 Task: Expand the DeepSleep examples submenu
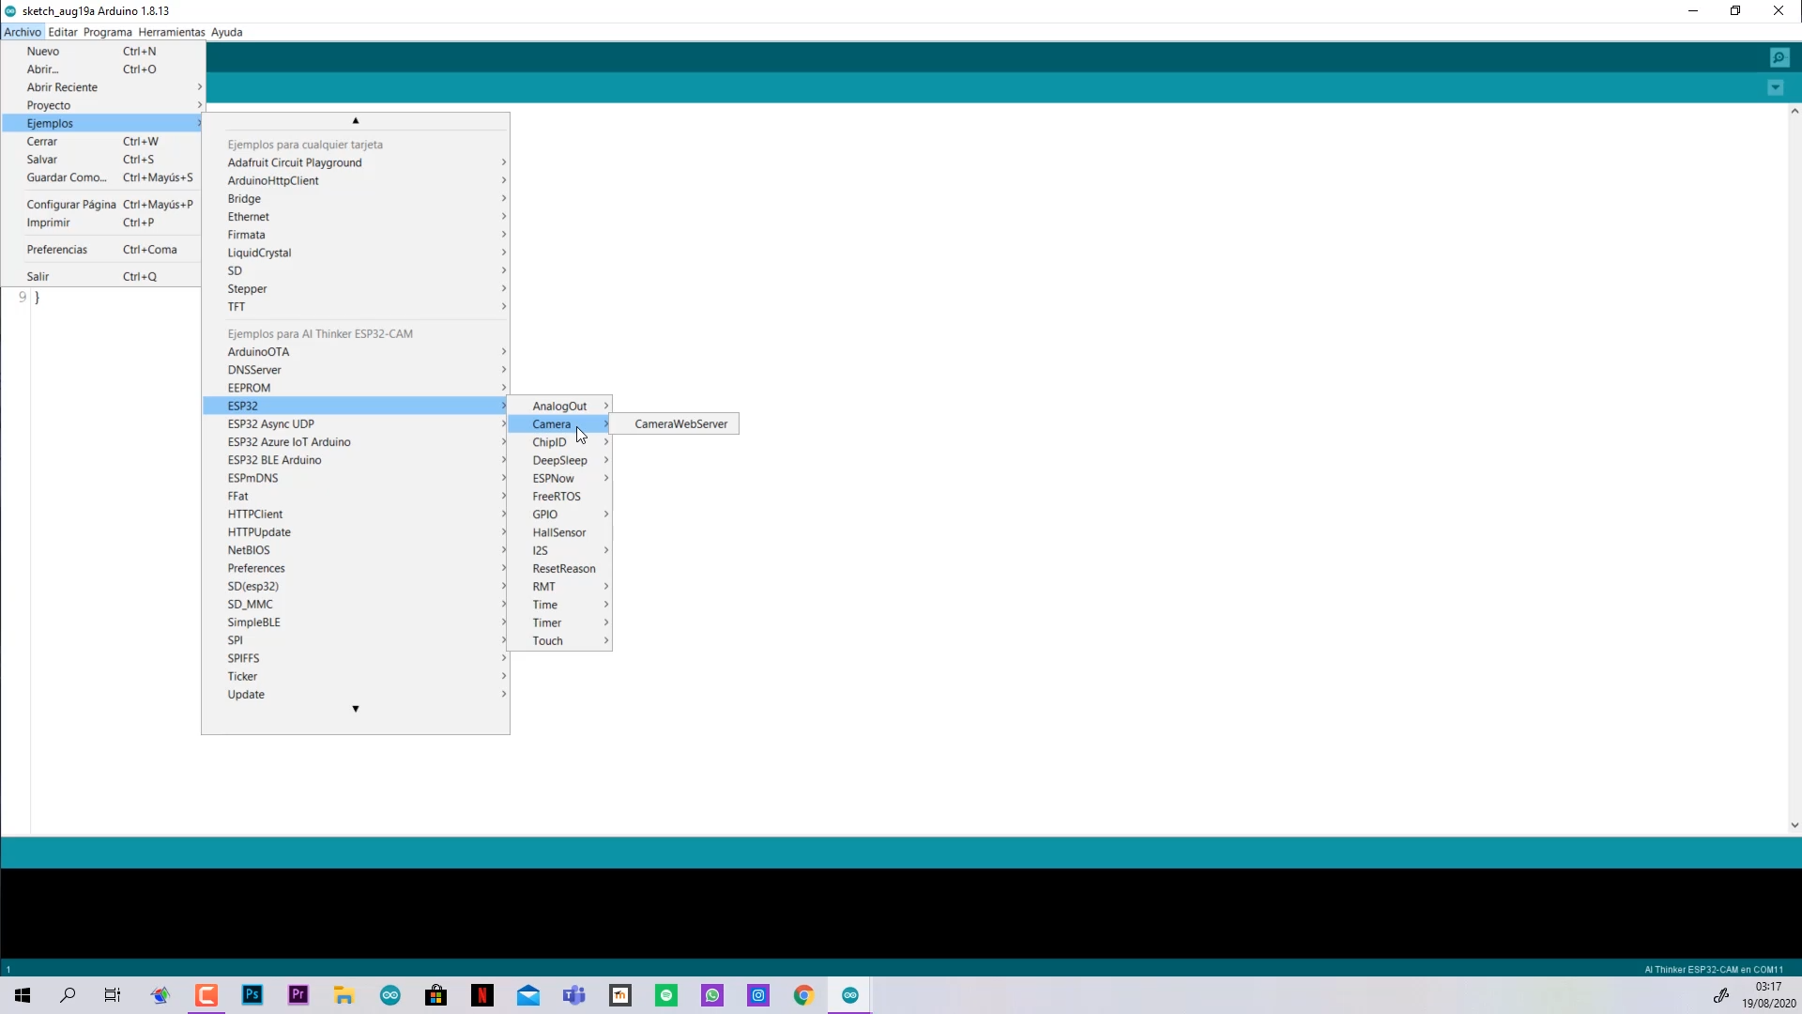(559, 460)
